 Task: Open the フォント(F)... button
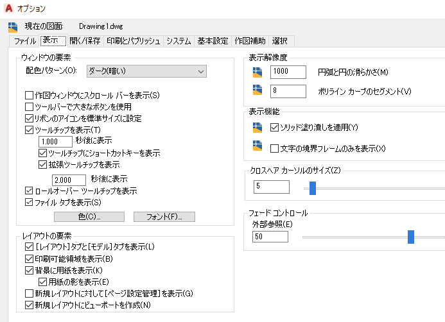[x=164, y=217]
